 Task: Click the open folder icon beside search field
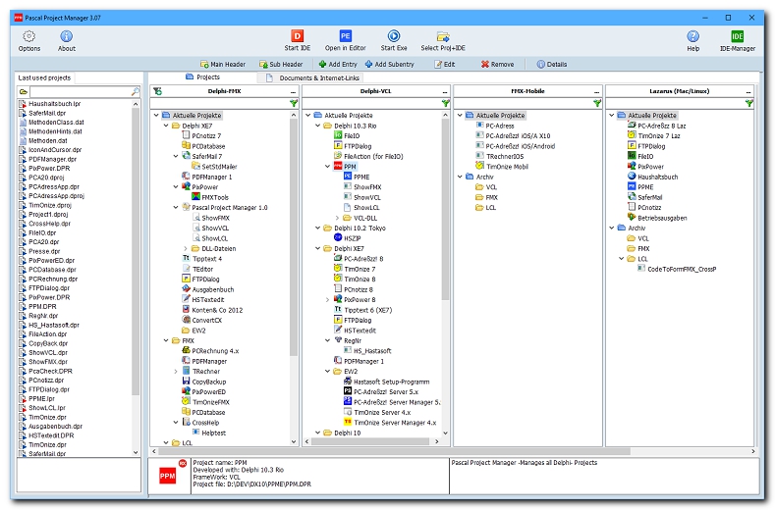pos(24,92)
